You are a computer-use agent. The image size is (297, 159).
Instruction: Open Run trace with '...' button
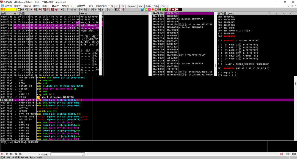tap(106, 9)
